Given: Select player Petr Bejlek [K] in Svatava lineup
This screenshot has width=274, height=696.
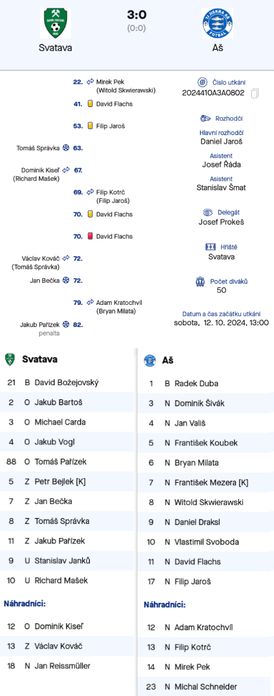Looking at the screenshot, I should point(67,481).
